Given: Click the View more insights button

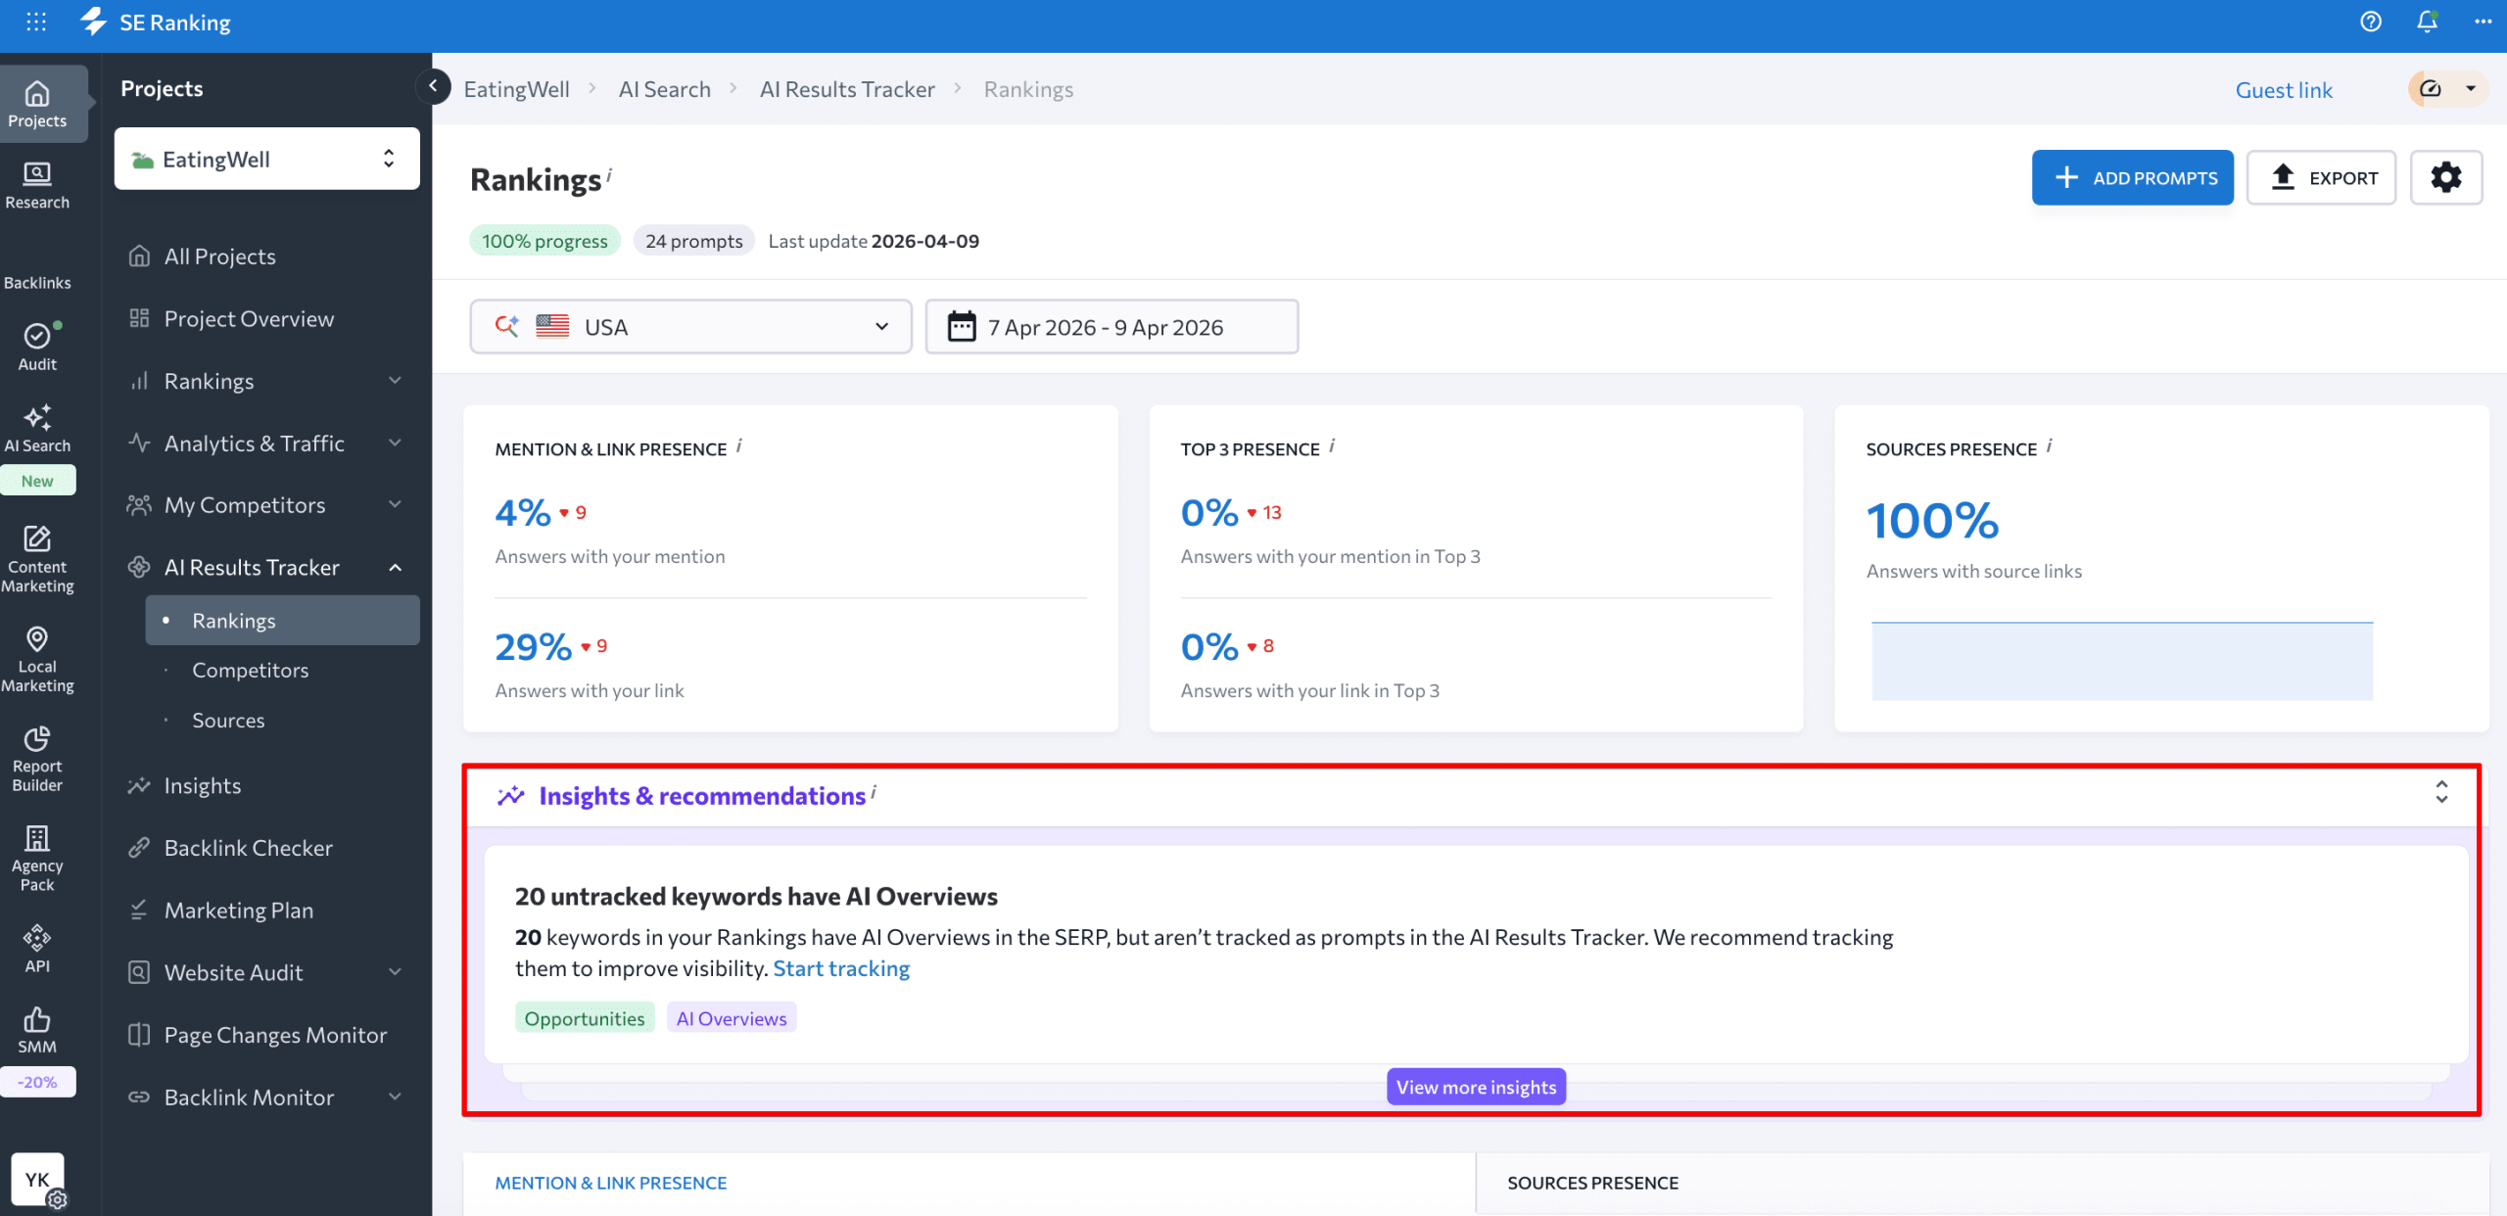Looking at the screenshot, I should 1476,1087.
